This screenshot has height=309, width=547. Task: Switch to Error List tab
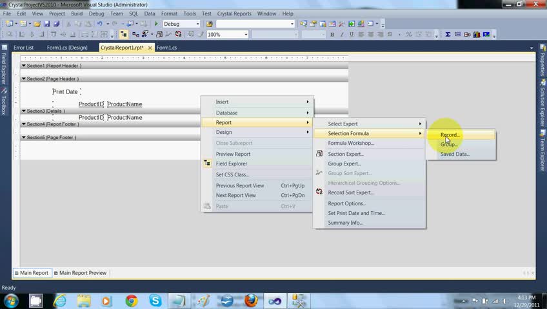click(x=24, y=48)
